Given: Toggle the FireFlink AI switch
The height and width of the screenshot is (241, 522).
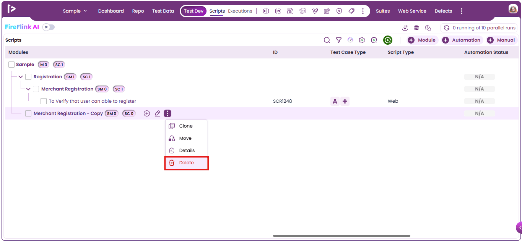Looking at the screenshot, I should pos(49,27).
